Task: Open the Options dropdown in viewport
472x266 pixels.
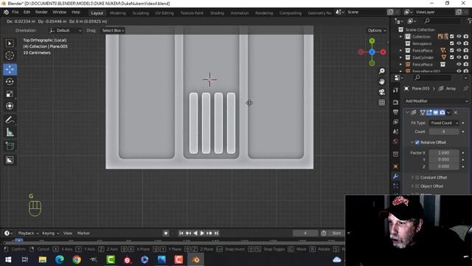Action: click(x=377, y=30)
